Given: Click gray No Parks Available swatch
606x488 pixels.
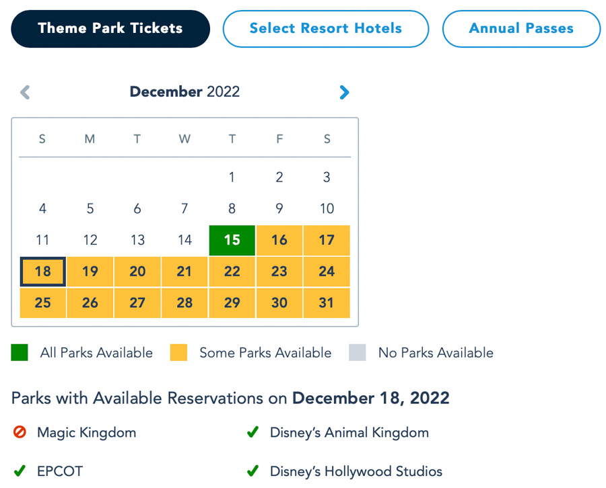Looking at the screenshot, I should tap(358, 353).
